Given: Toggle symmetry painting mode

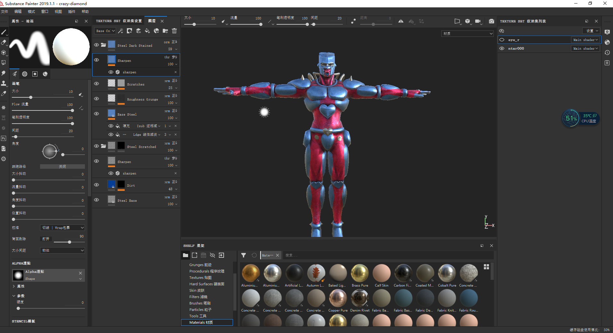Looking at the screenshot, I should (401, 21).
